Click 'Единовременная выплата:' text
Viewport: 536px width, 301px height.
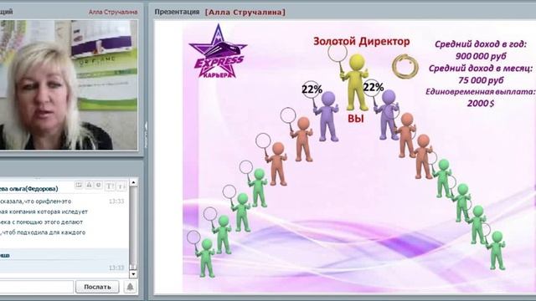480,91
